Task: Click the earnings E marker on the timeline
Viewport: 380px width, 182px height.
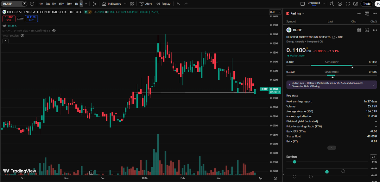Action: (x=91, y=173)
